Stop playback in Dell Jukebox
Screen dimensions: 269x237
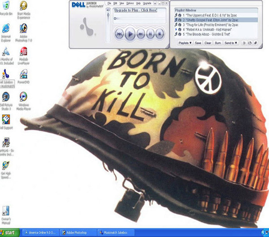pos(160,34)
